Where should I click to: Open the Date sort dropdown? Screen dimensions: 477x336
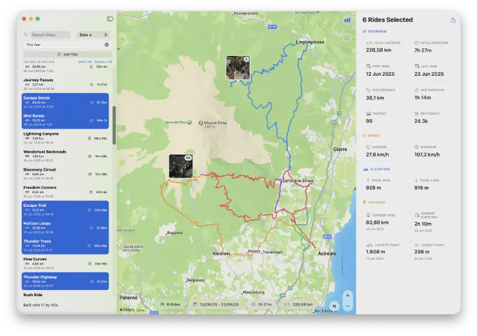point(93,35)
